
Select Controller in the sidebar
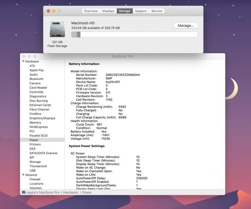(37, 92)
